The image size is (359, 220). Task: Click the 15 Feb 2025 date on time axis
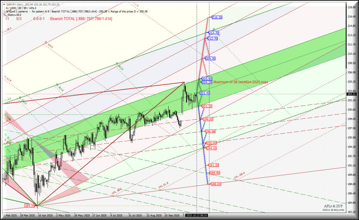10,216
